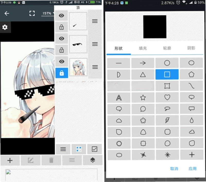Open sunglasses layer handle menu
This screenshot has width=206, height=182.
[95, 44]
